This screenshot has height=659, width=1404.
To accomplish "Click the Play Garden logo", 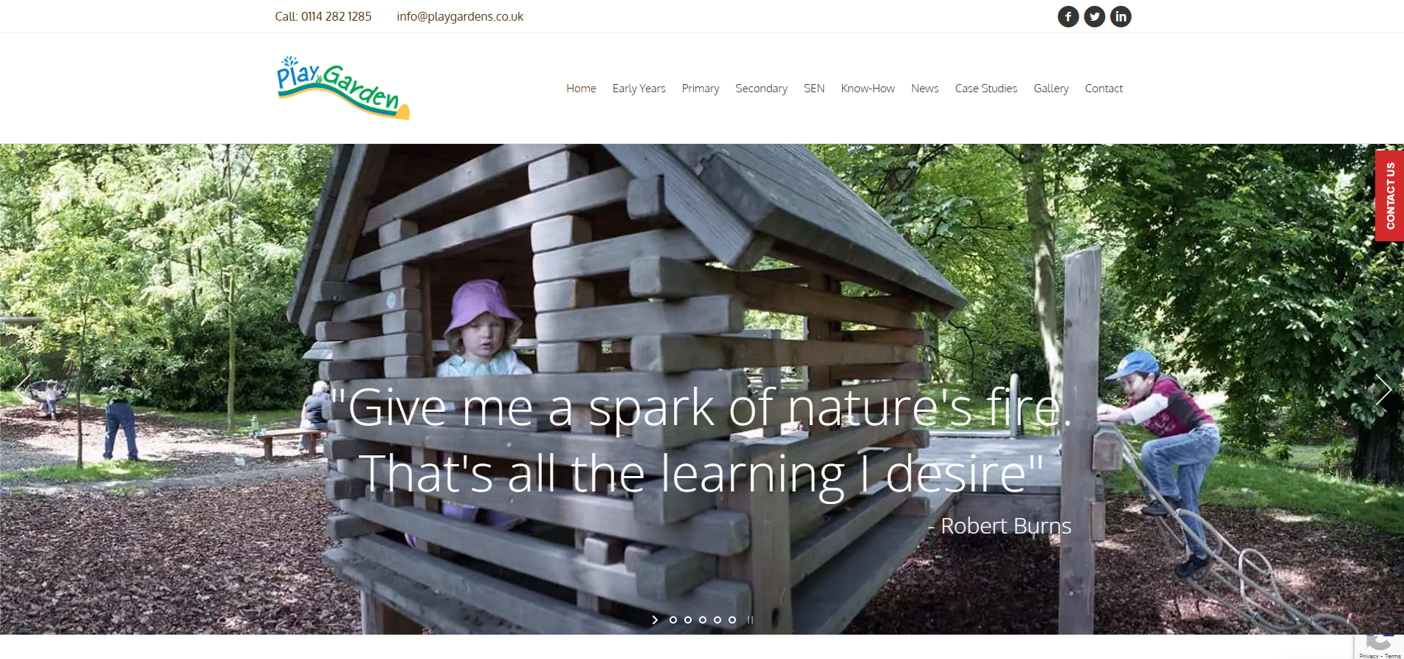I will coord(343,88).
